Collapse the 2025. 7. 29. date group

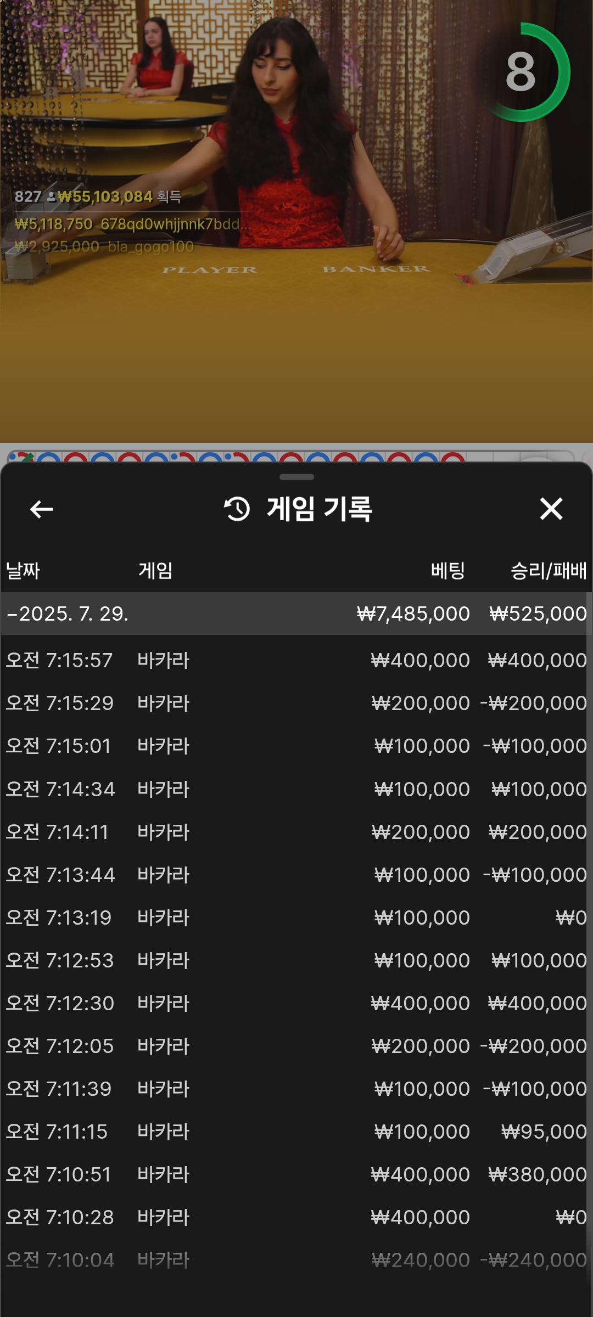click(x=12, y=614)
